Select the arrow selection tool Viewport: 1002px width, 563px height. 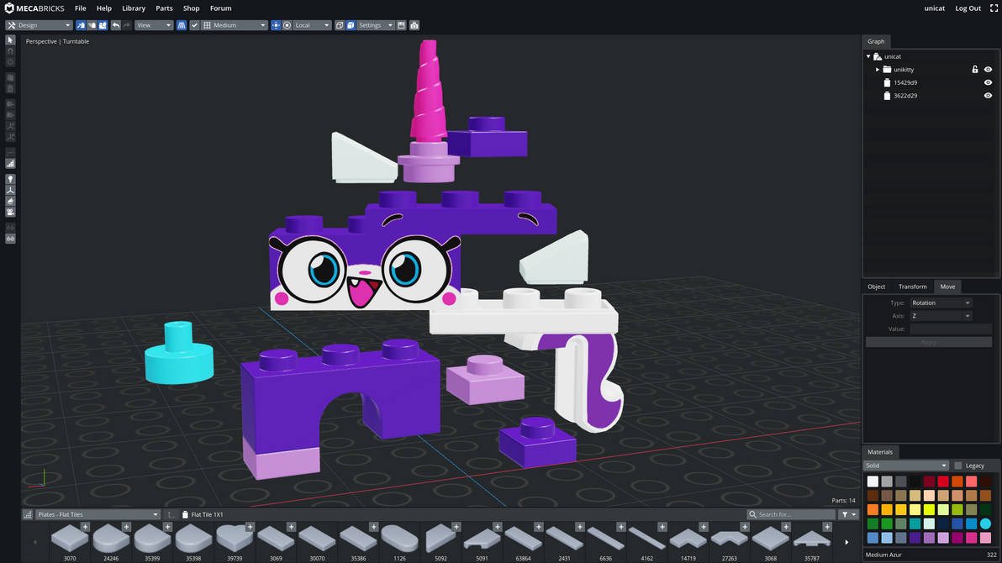click(10, 39)
